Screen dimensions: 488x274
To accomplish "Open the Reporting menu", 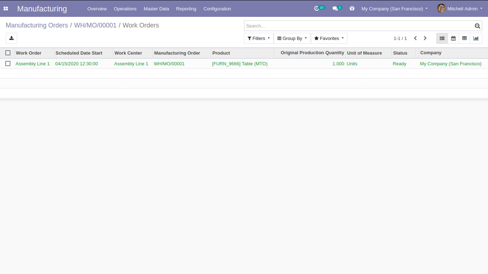I will tap(186, 9).
